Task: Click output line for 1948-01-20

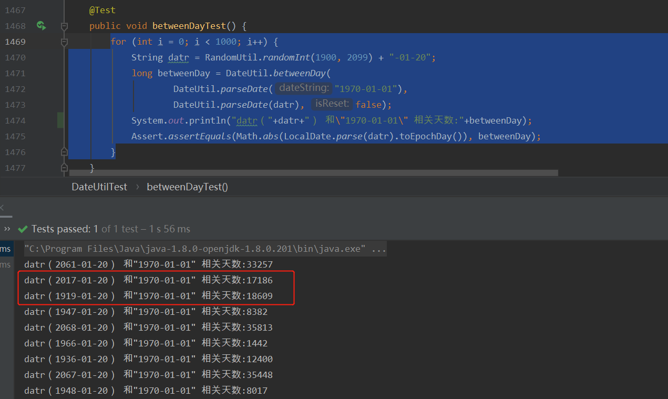Action: click(146, 391)
